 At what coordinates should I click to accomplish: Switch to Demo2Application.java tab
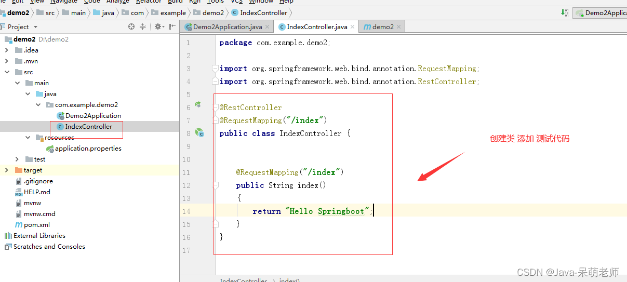(227, 27)
